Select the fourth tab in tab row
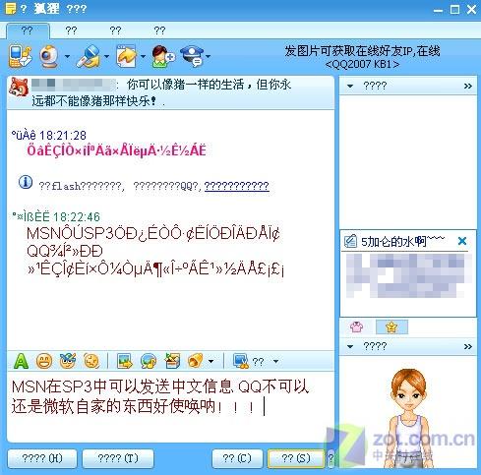This screenshot has width=481, height=475. coord(159,30)
